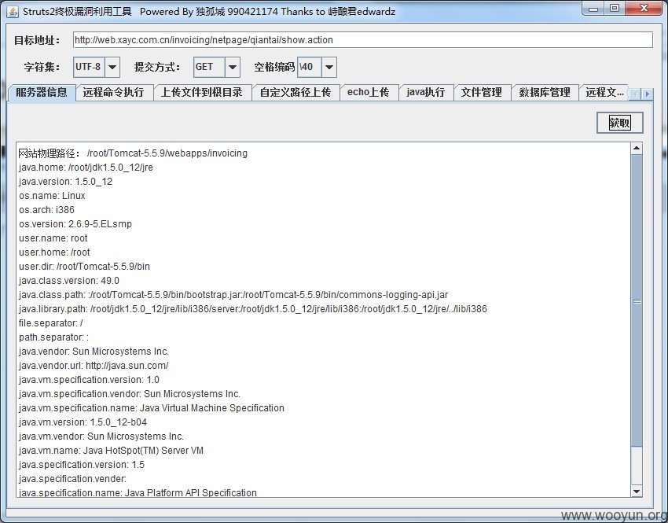Minimize the Struts2 tool window
The width and height of the screenshot is (668, 523).
tap(594, 8)
